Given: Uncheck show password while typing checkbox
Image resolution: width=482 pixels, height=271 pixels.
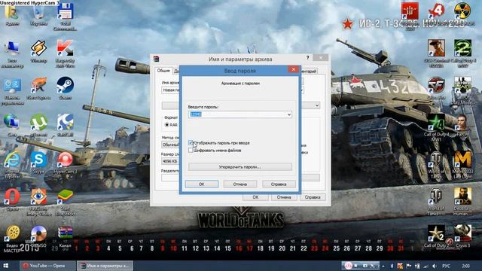Looking at the screenshot, I should 191,143.
